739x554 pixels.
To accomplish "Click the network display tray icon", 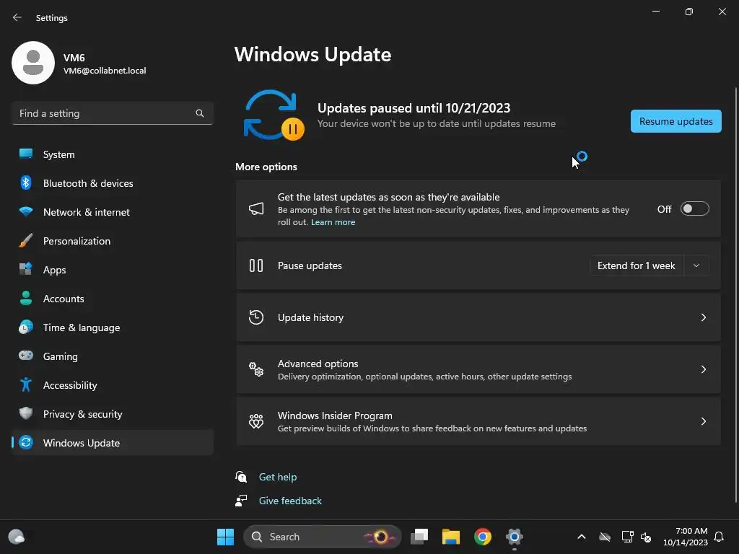I will pyautogui.click(x=627, y=537).
